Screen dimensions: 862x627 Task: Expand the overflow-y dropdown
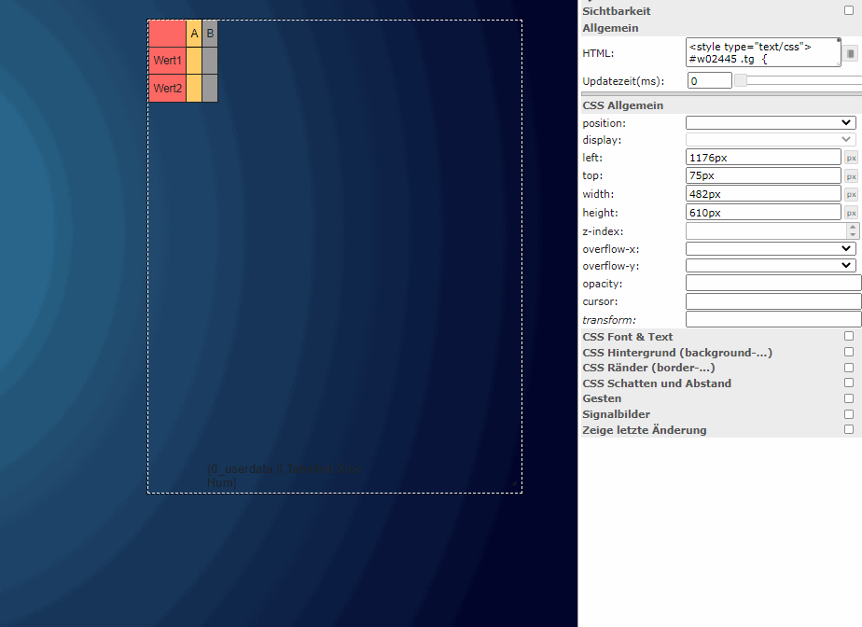pos(771,265)
